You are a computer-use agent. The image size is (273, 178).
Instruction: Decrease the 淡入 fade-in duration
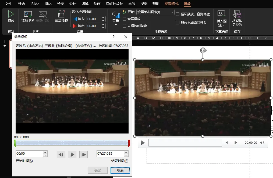coord(103,20)
